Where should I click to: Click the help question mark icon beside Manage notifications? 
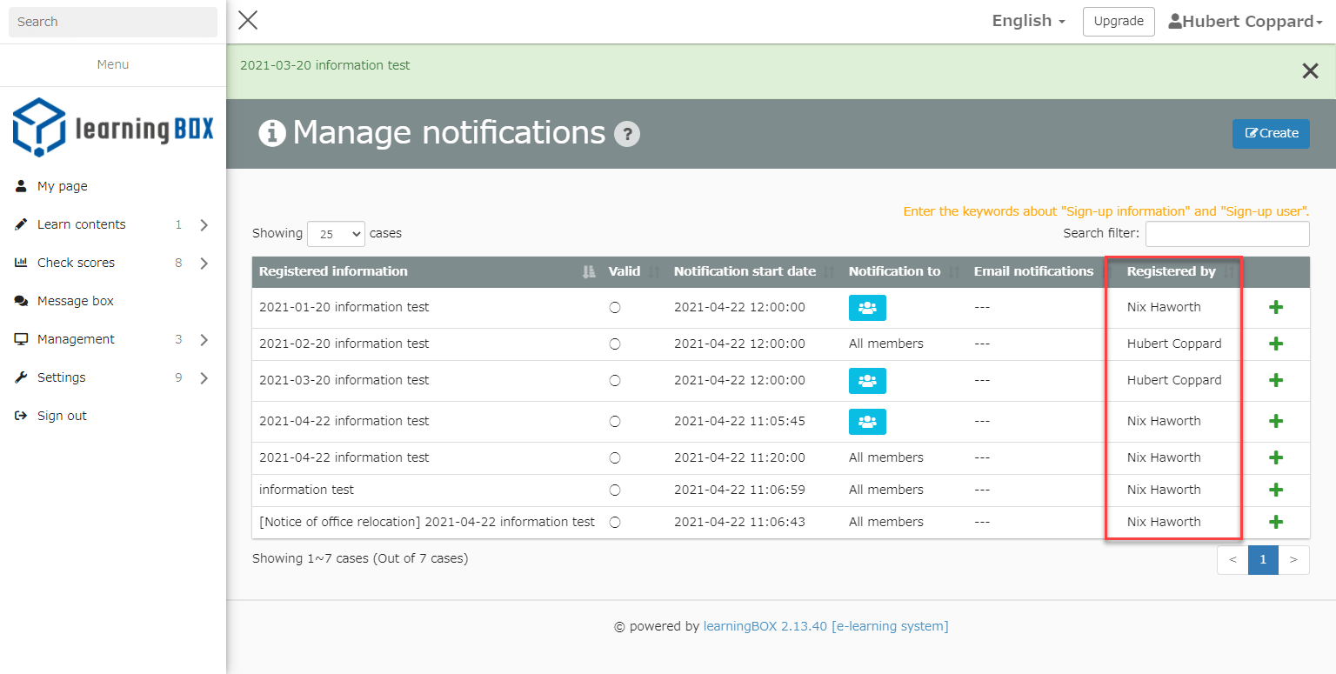(627, 134)
